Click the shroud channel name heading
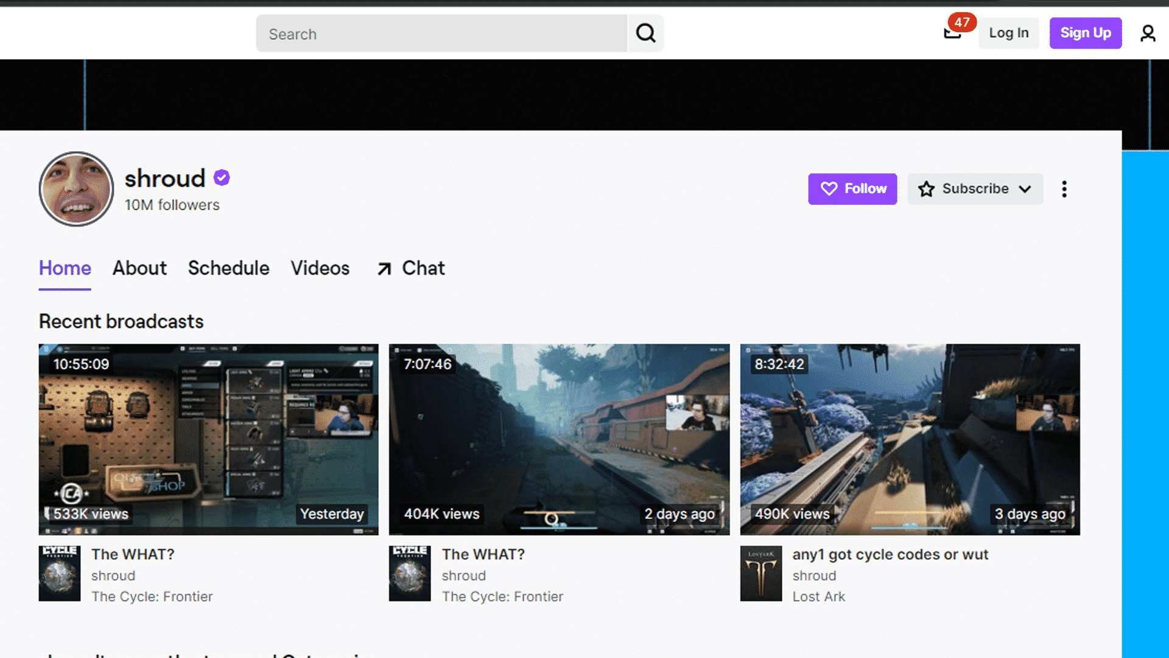The height and width of the screenshot is (658, 1169). tap(165, 179)
